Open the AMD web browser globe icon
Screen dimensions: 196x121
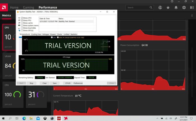click(x=160, y=8)
